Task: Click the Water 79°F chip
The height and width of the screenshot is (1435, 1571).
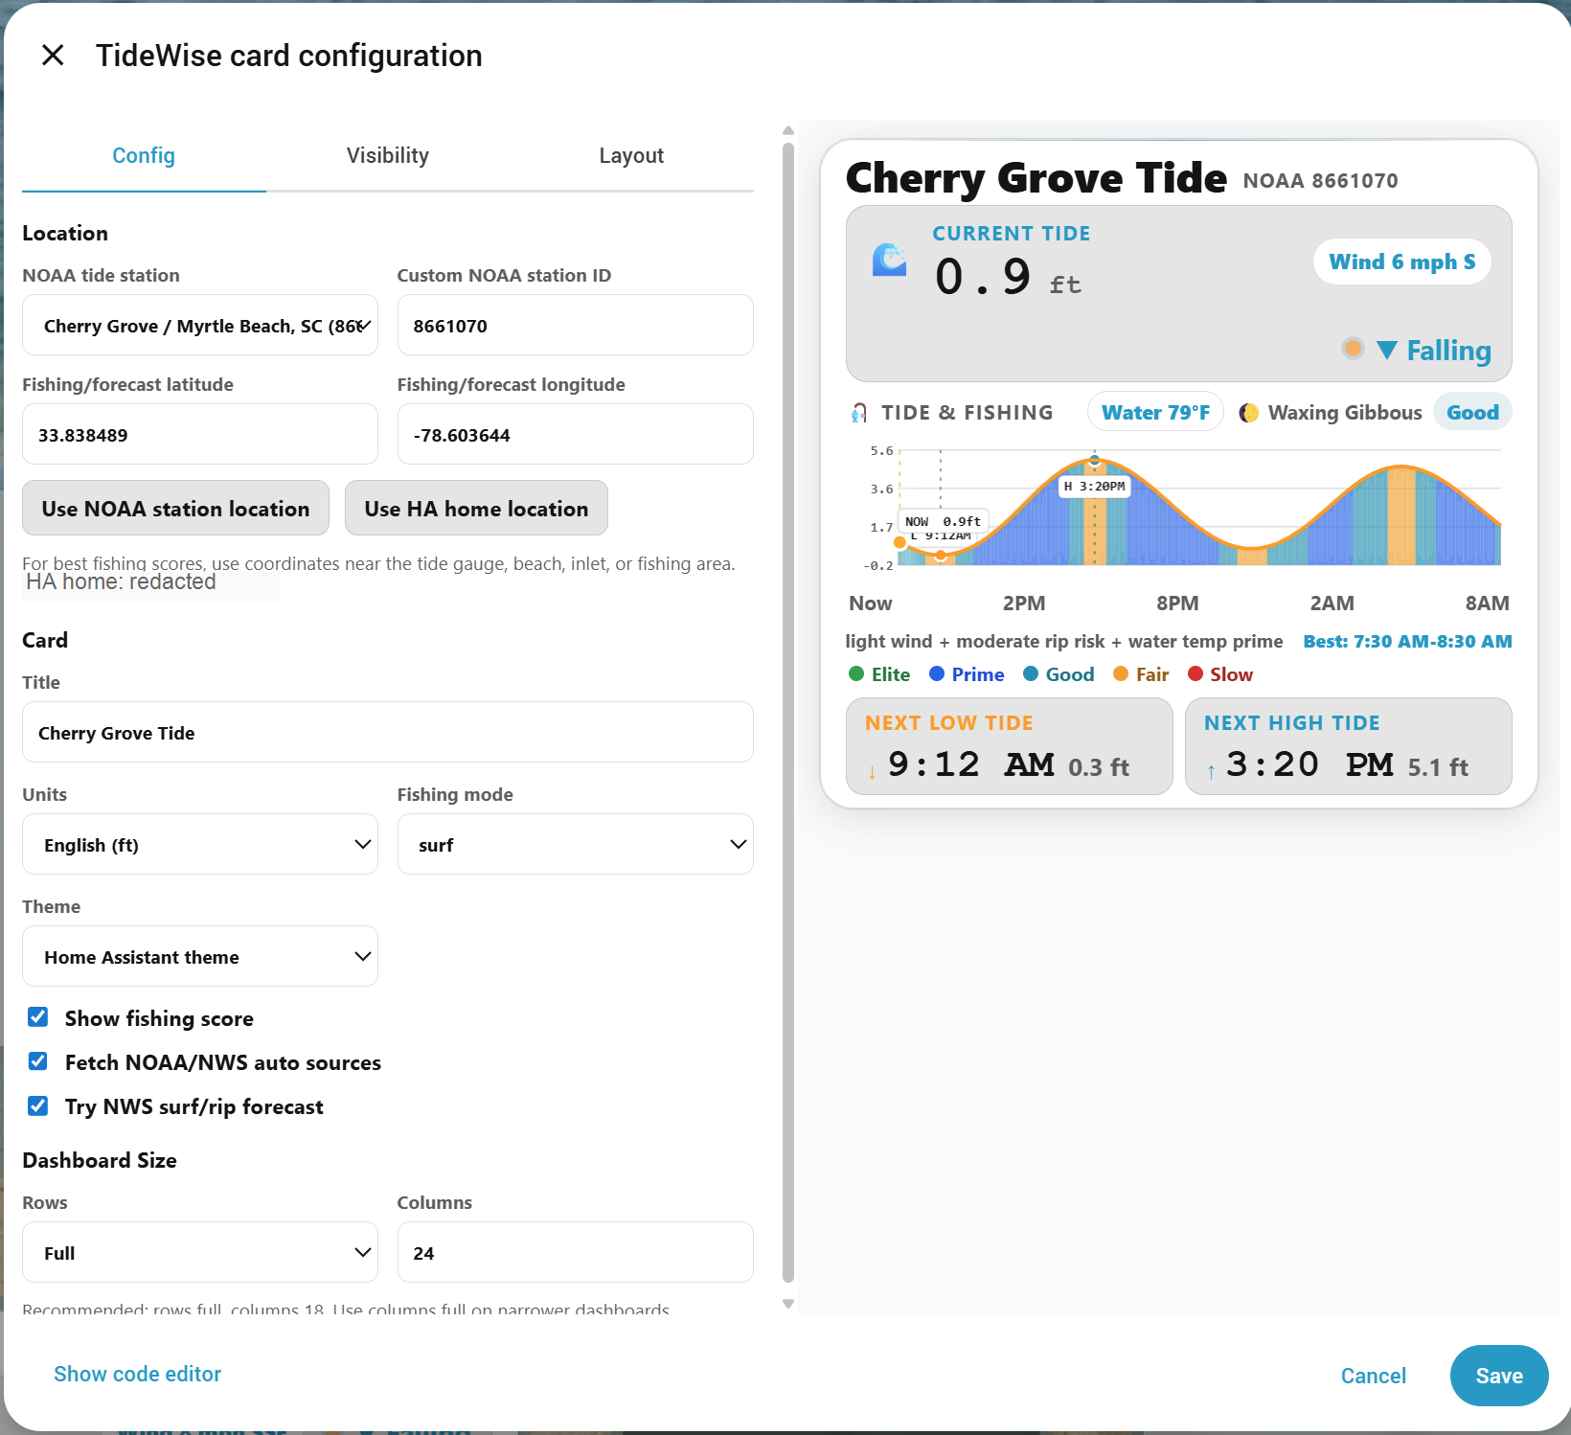Action: (x=1155, y=412)
